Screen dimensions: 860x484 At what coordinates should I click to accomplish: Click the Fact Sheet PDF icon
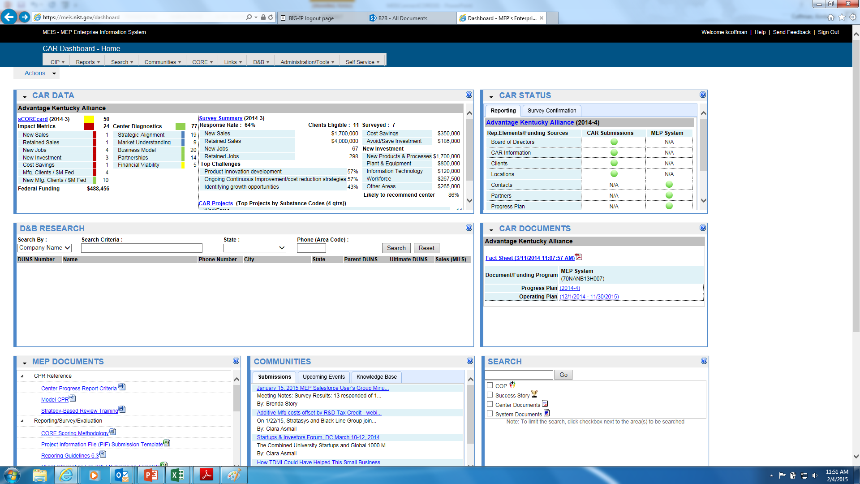coord(578,257)
